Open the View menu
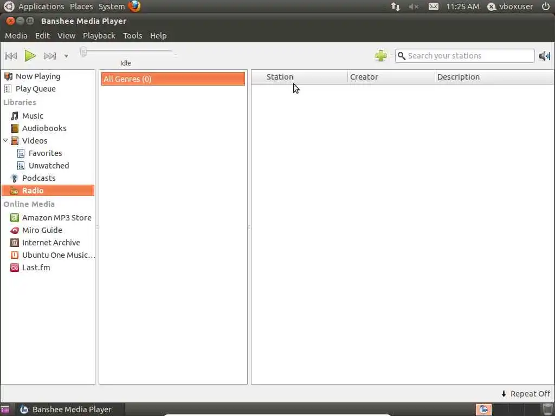This screenshot has height=416, width=555. tap(66, 36)
